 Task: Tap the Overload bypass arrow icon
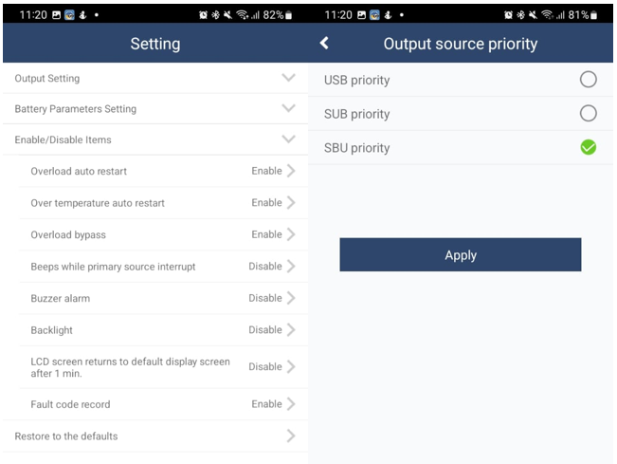pyautogui.click(x=291, y=234)
